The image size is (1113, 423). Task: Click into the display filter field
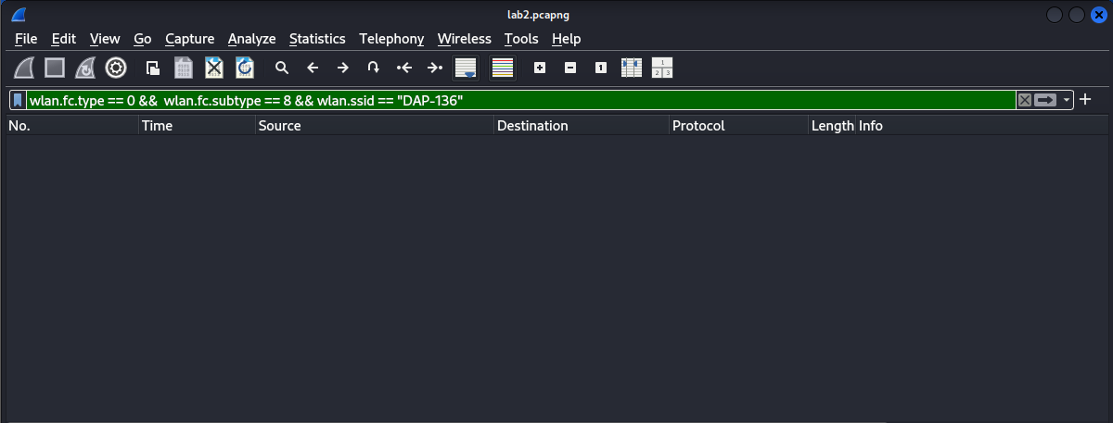tap(519, 100)
